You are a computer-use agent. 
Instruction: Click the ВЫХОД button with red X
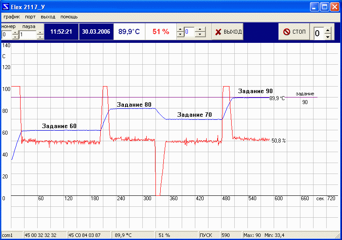(x=228, y=32)
